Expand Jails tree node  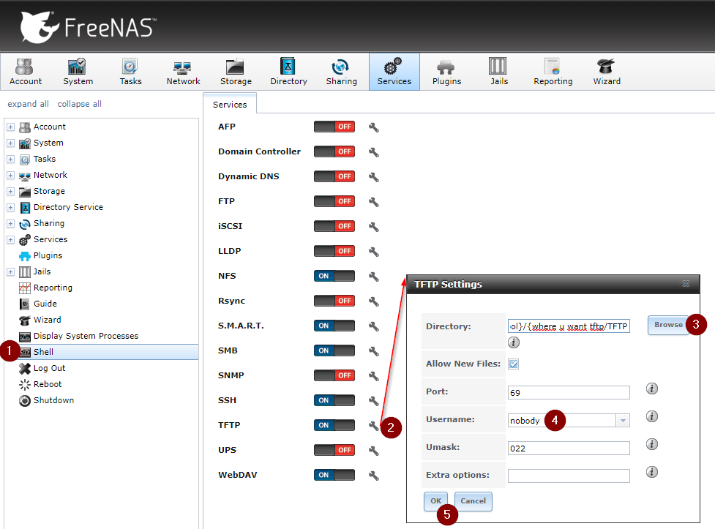click(x=10, y=271)
